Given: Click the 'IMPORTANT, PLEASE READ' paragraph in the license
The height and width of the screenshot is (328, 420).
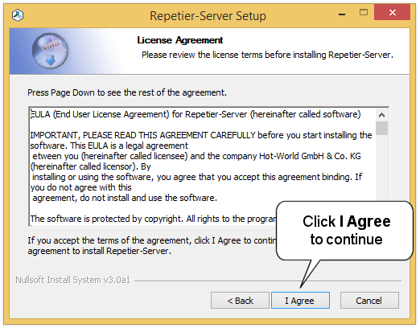Looking at the screenshot, I should 201,141.
